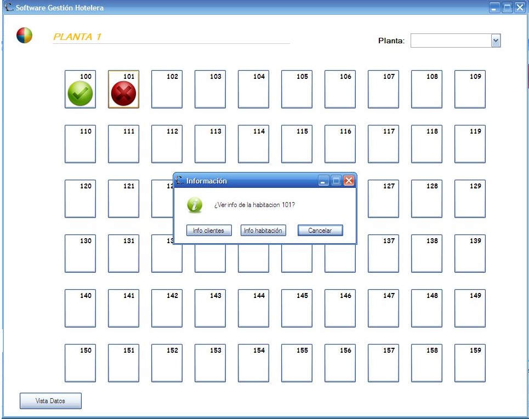Select room 130 tile

click(80, 254)
